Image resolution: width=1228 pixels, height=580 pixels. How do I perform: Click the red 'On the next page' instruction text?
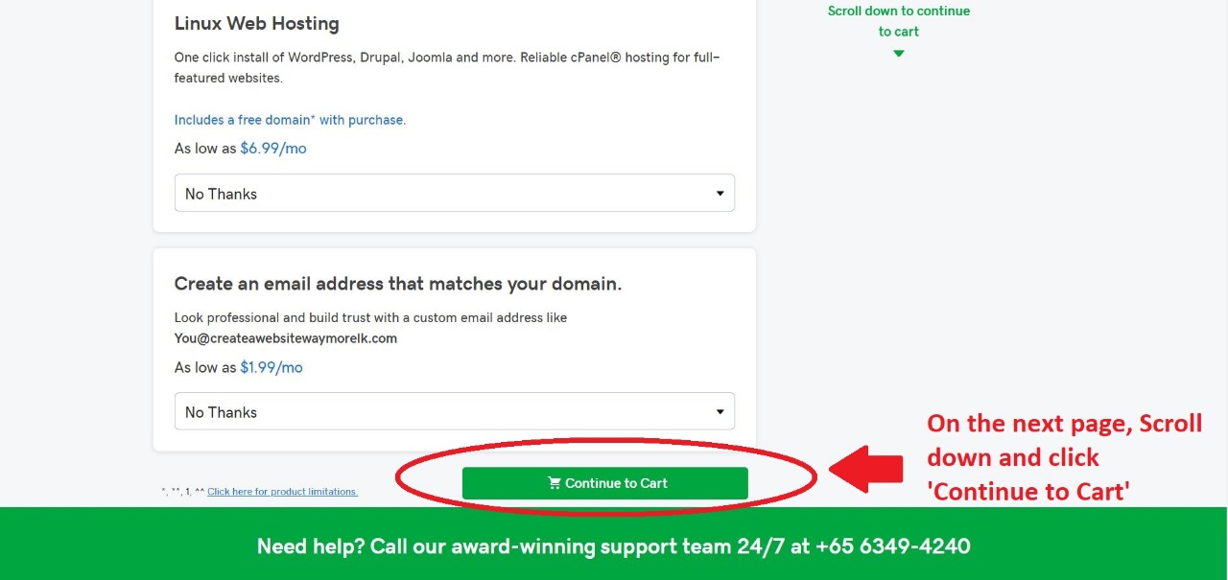(x=1064, y=457)
